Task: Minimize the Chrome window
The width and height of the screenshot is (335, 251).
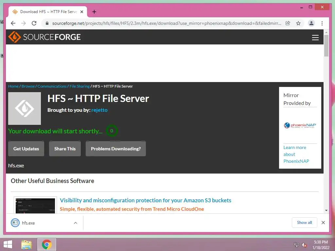Action: (x=301, y=7)
